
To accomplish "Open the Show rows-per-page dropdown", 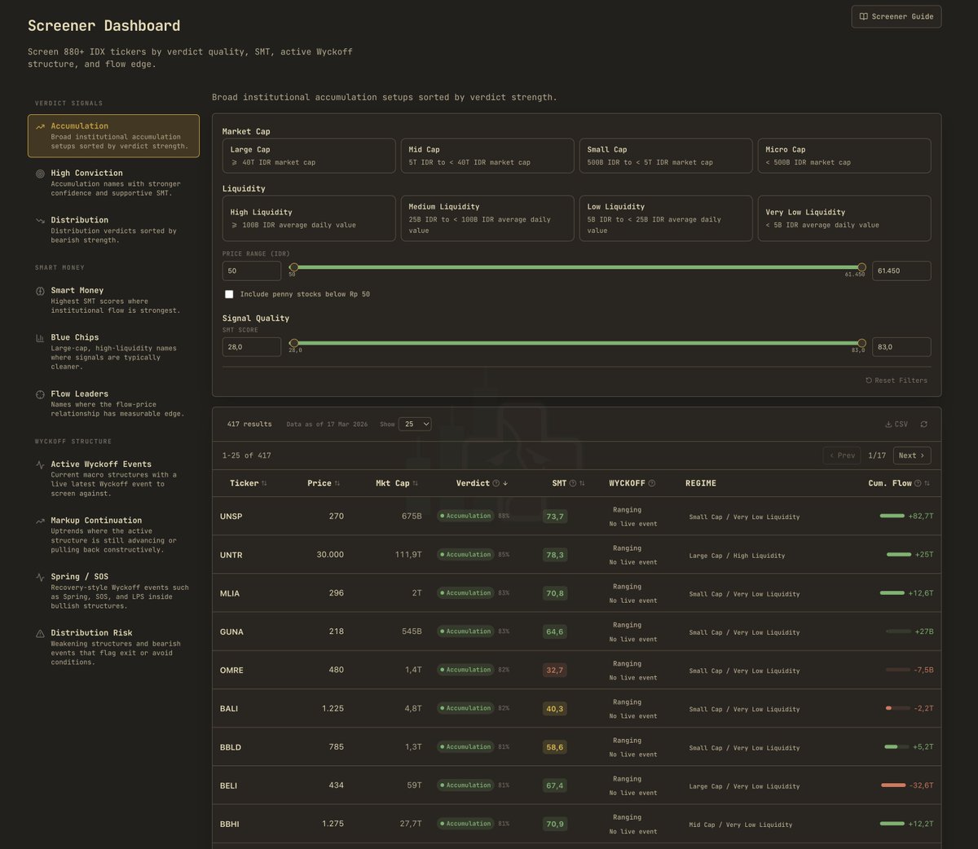I will pyautogui.click(x=415, y=424).
